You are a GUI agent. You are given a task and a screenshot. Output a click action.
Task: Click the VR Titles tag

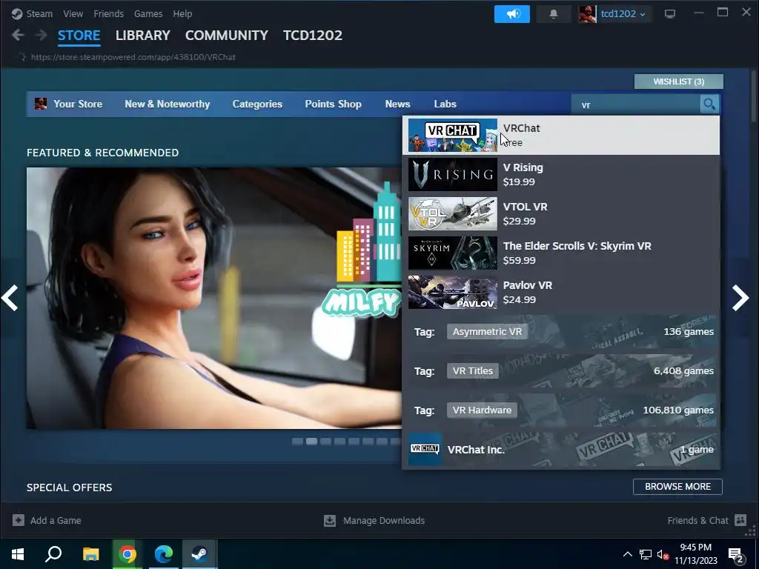pos(472,370)
